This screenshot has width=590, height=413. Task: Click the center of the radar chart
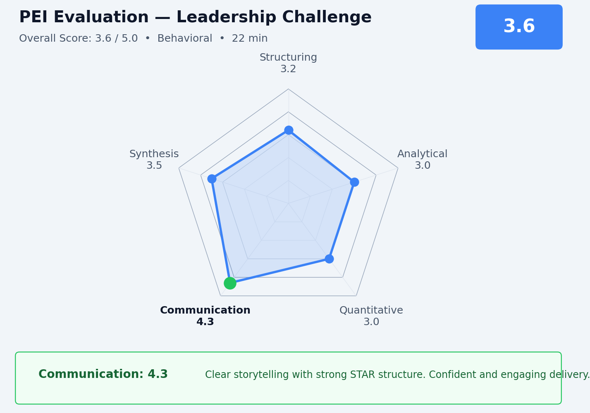click(x=289, y=203)
